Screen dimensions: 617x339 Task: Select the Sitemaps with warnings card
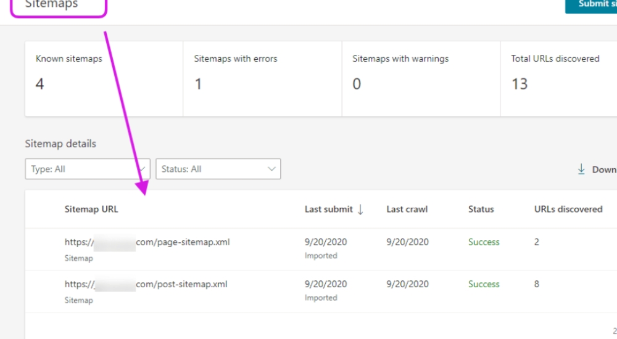point(421,79)
